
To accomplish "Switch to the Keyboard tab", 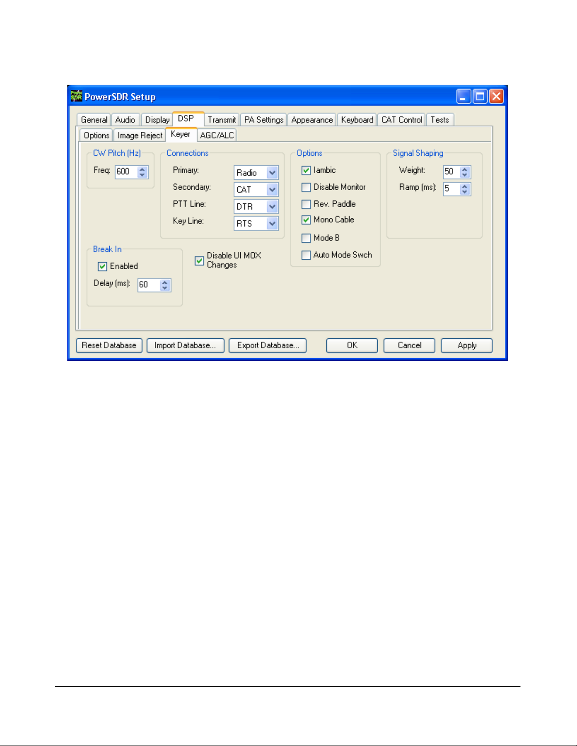I will [x=357, y=120].
